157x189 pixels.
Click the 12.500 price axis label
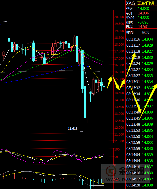click(x=119, y=121)
